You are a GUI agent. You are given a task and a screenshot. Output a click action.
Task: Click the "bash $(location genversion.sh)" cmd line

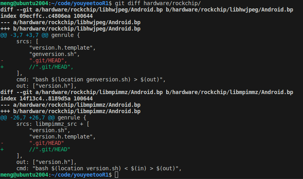click(x=91, y=79)
